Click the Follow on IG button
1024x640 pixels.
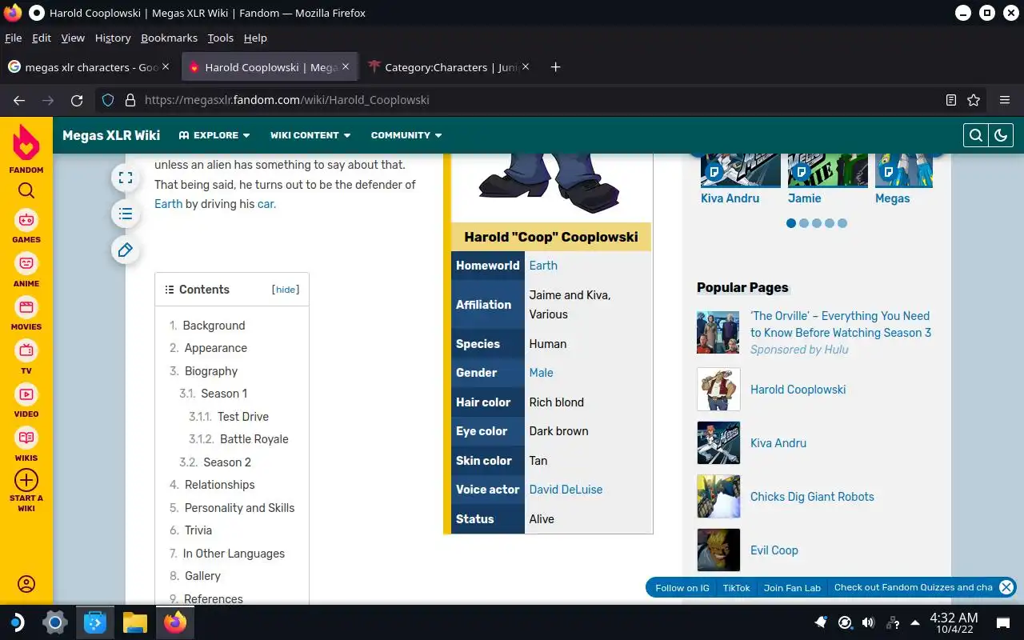(682, 588)
